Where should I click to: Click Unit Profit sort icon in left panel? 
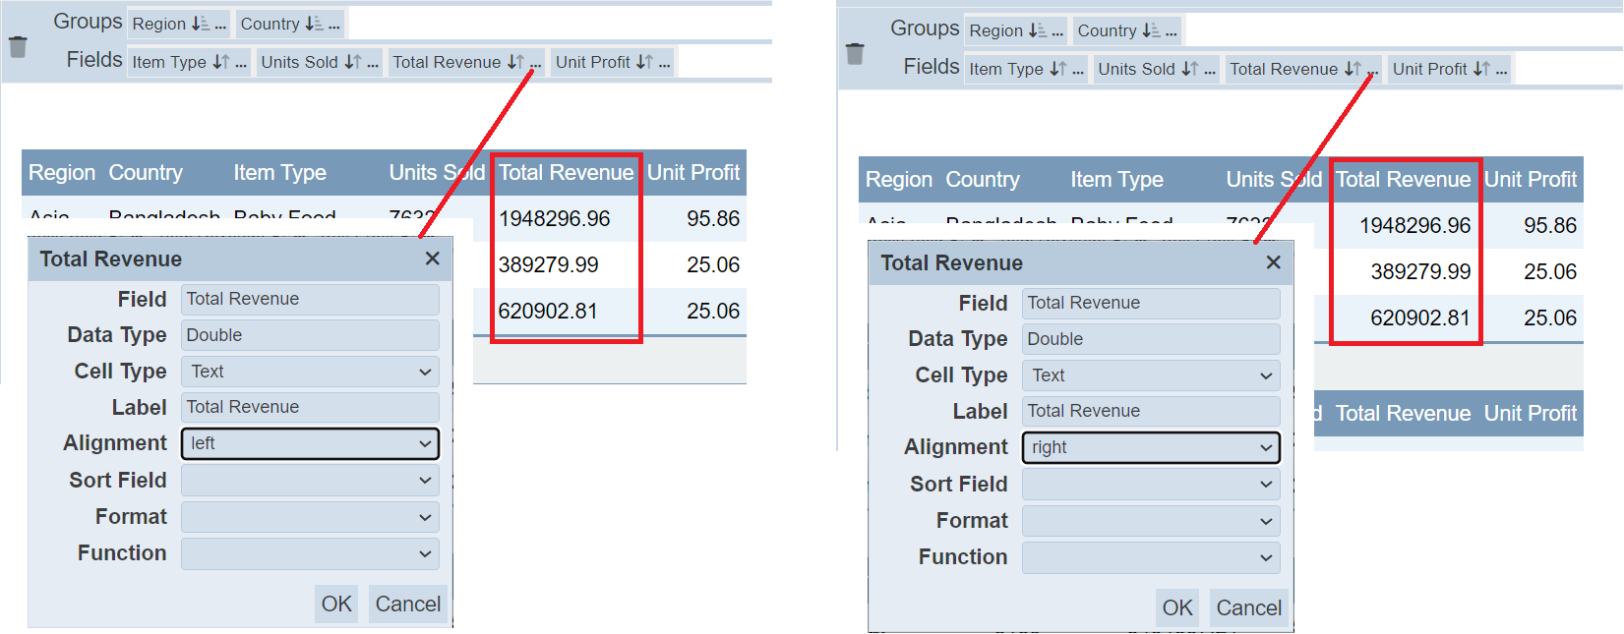pyautogui.click(x=643, y=62)
